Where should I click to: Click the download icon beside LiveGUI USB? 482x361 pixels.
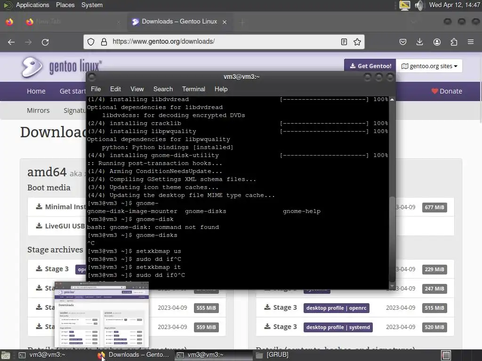click(39, 226)
